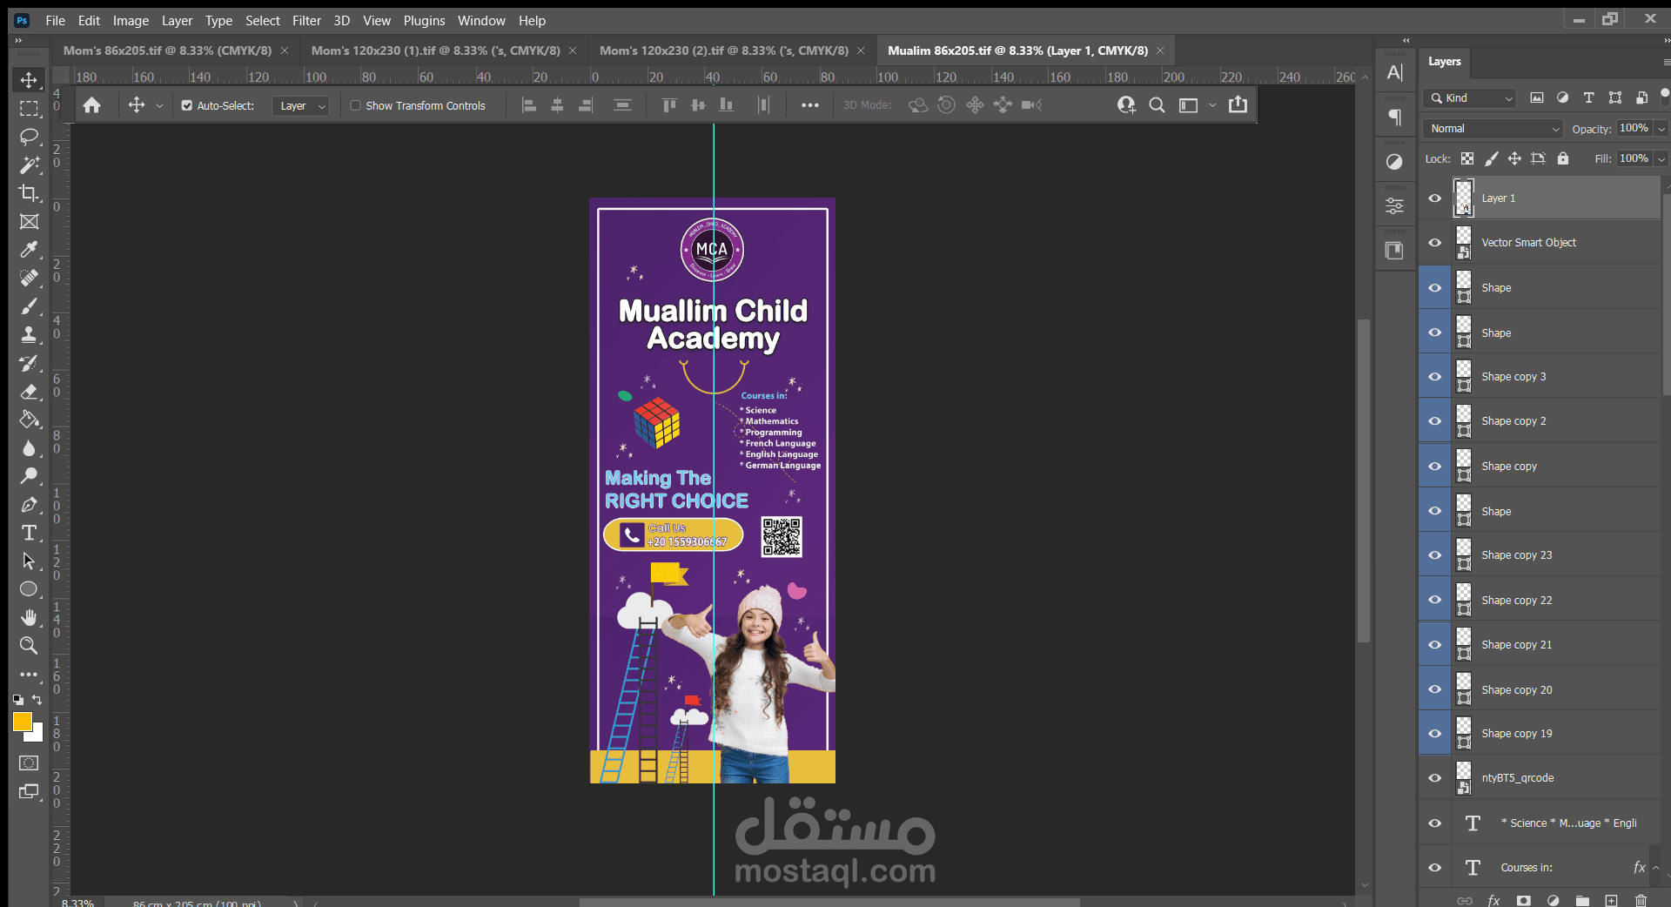Click the lock all layers button
Viewport: 1671px width, 907px height.
click(x=1563, y=158)
